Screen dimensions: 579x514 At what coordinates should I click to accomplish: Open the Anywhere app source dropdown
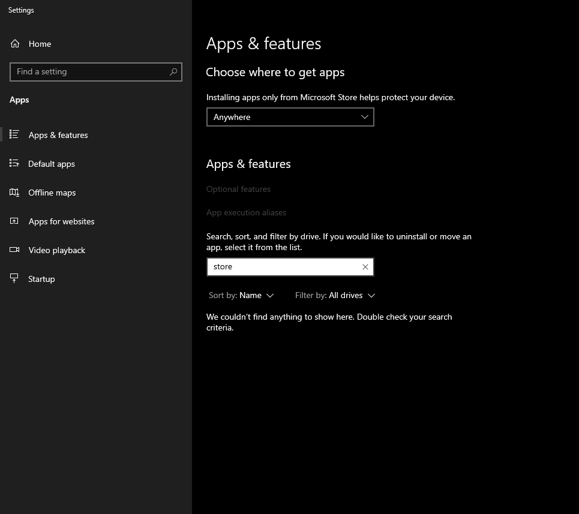click(290, 117)
